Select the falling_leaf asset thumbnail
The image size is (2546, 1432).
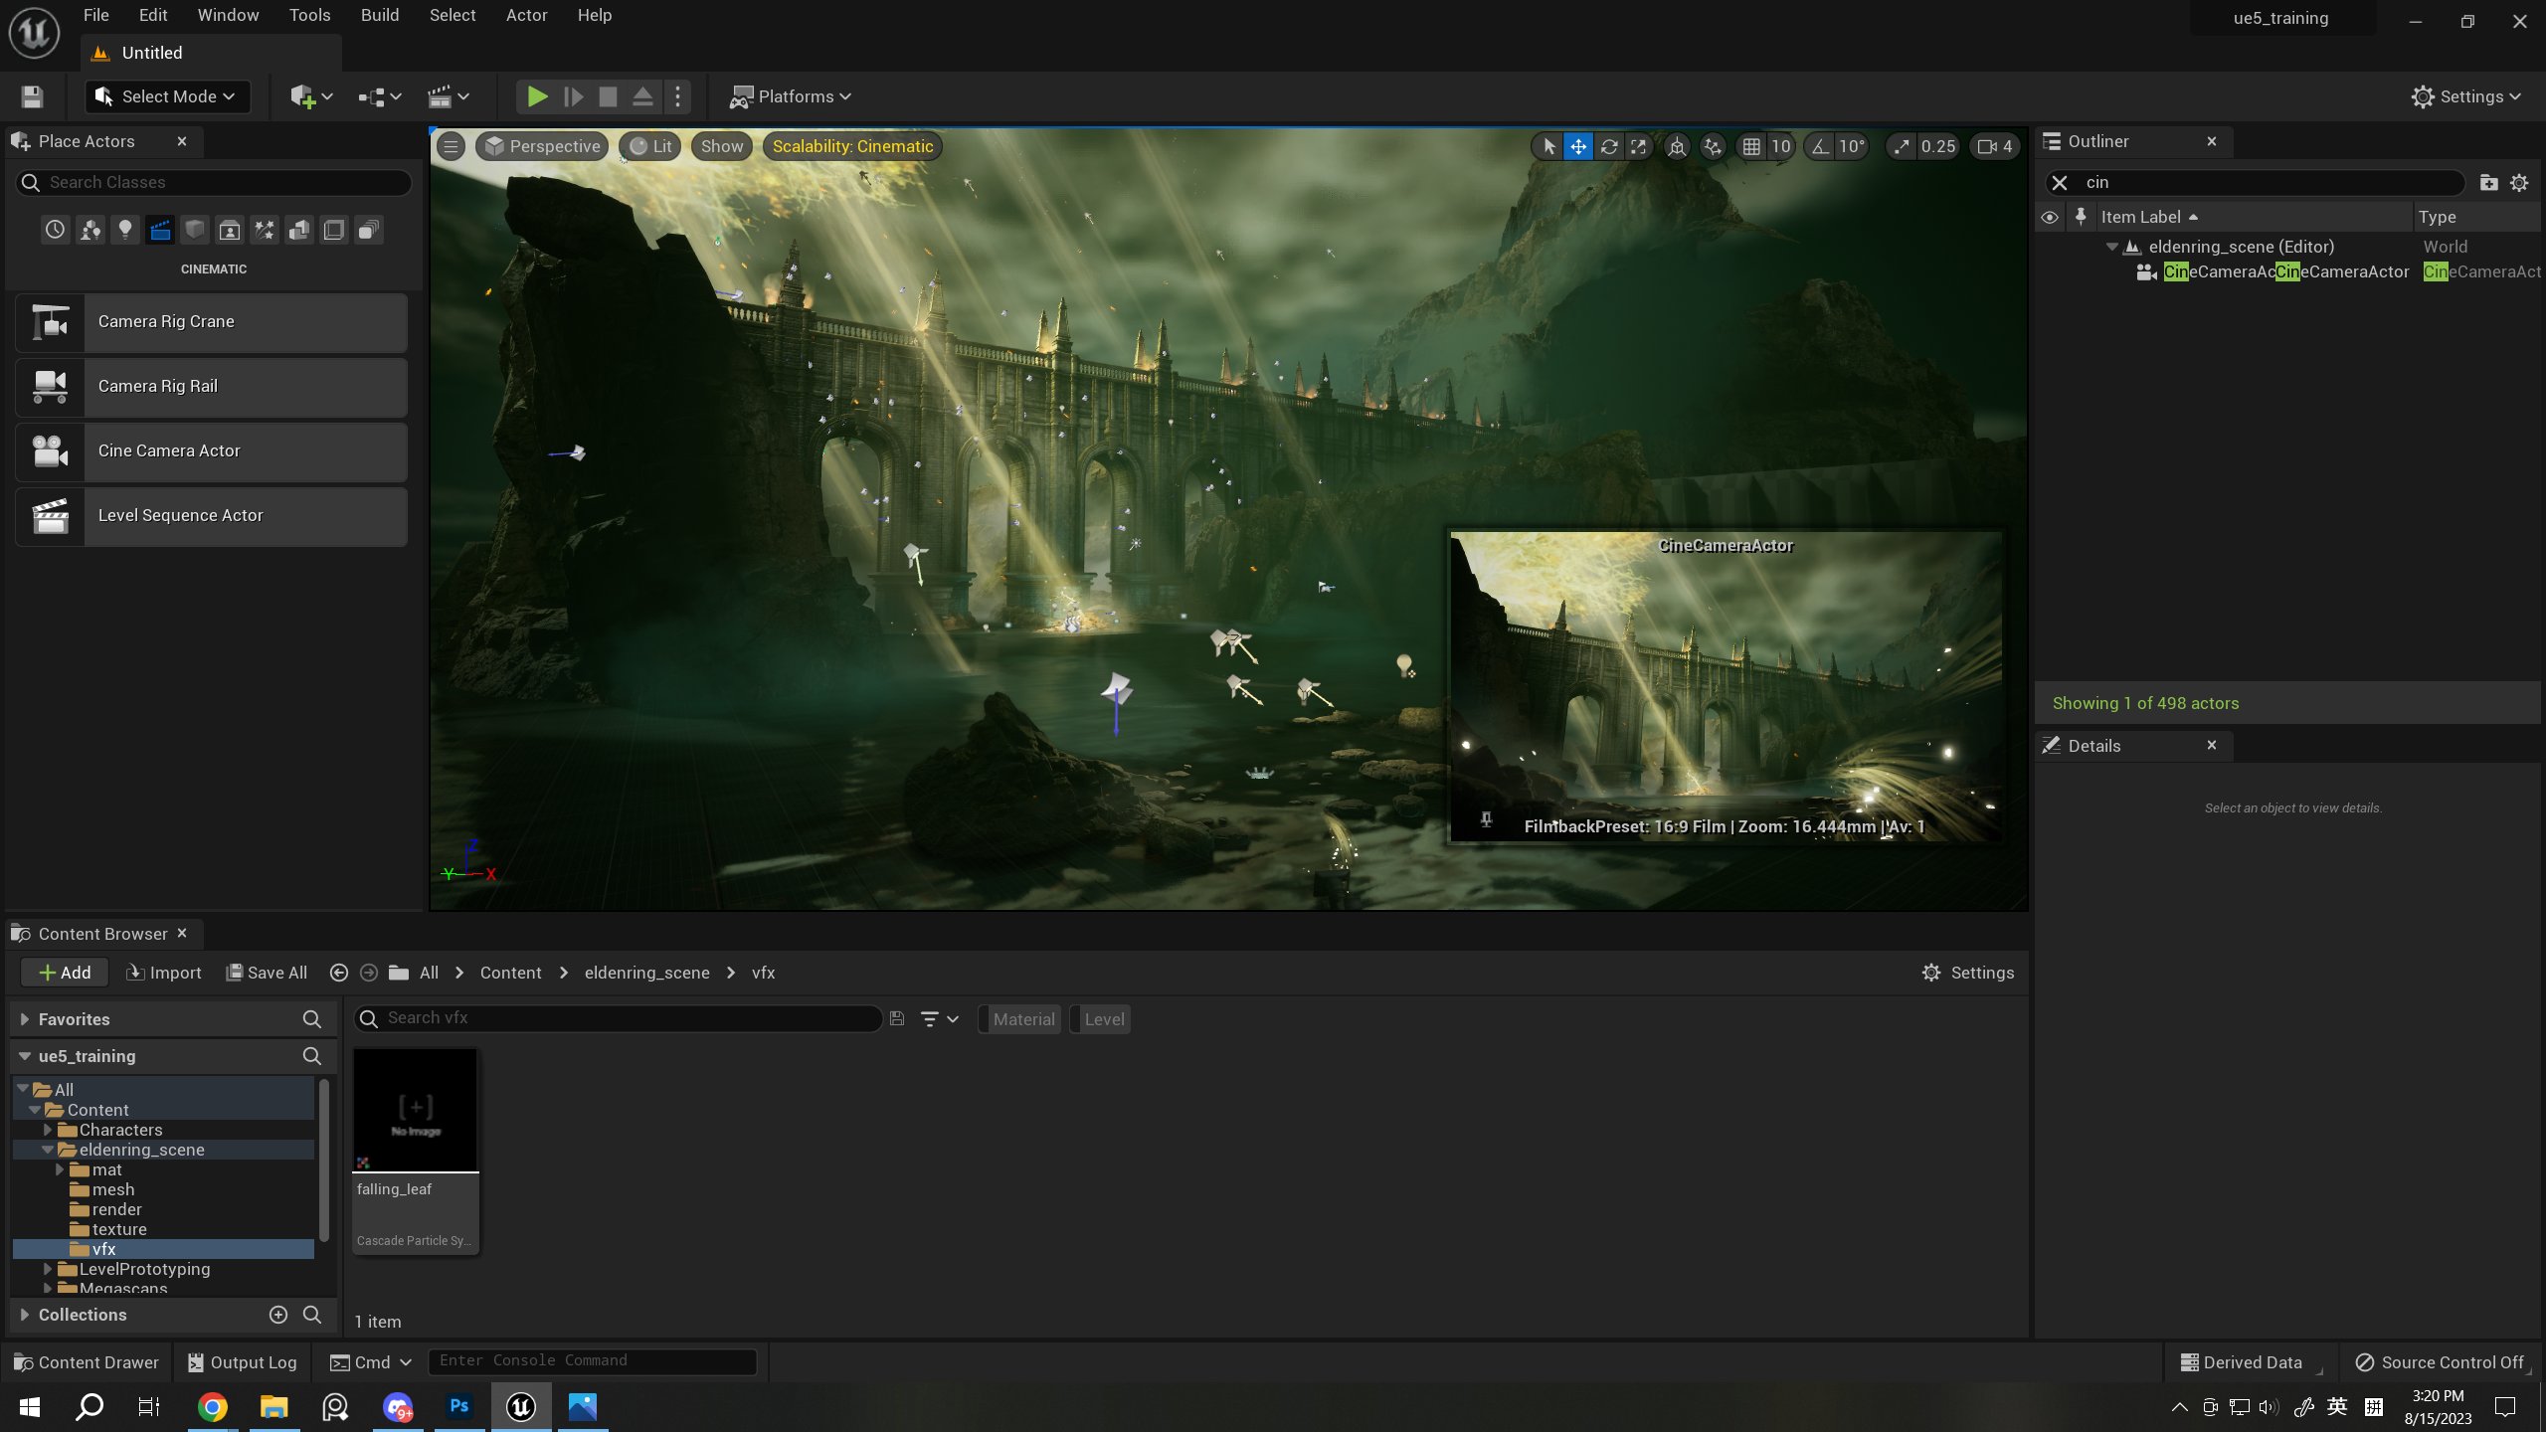click(416, 1110)
